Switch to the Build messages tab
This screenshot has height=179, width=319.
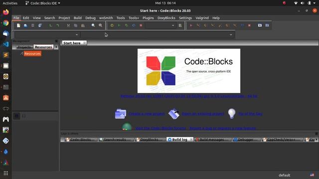(212, 140)
